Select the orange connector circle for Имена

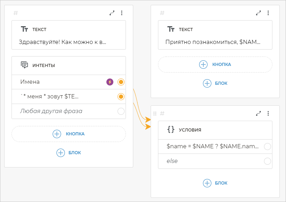pos(121,82)
